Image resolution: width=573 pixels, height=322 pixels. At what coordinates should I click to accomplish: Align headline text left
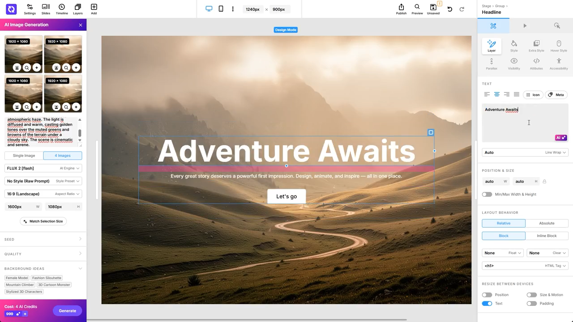pyautogui.click(x=487, y=94)
